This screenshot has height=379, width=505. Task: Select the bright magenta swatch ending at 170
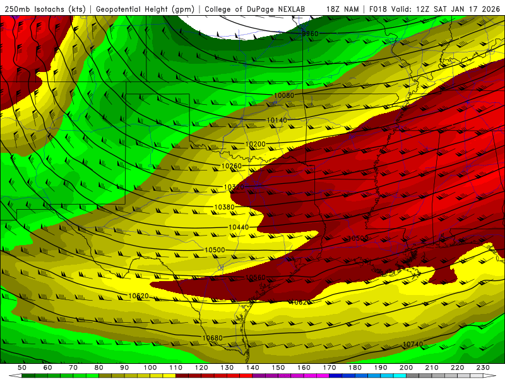[323, 376]
